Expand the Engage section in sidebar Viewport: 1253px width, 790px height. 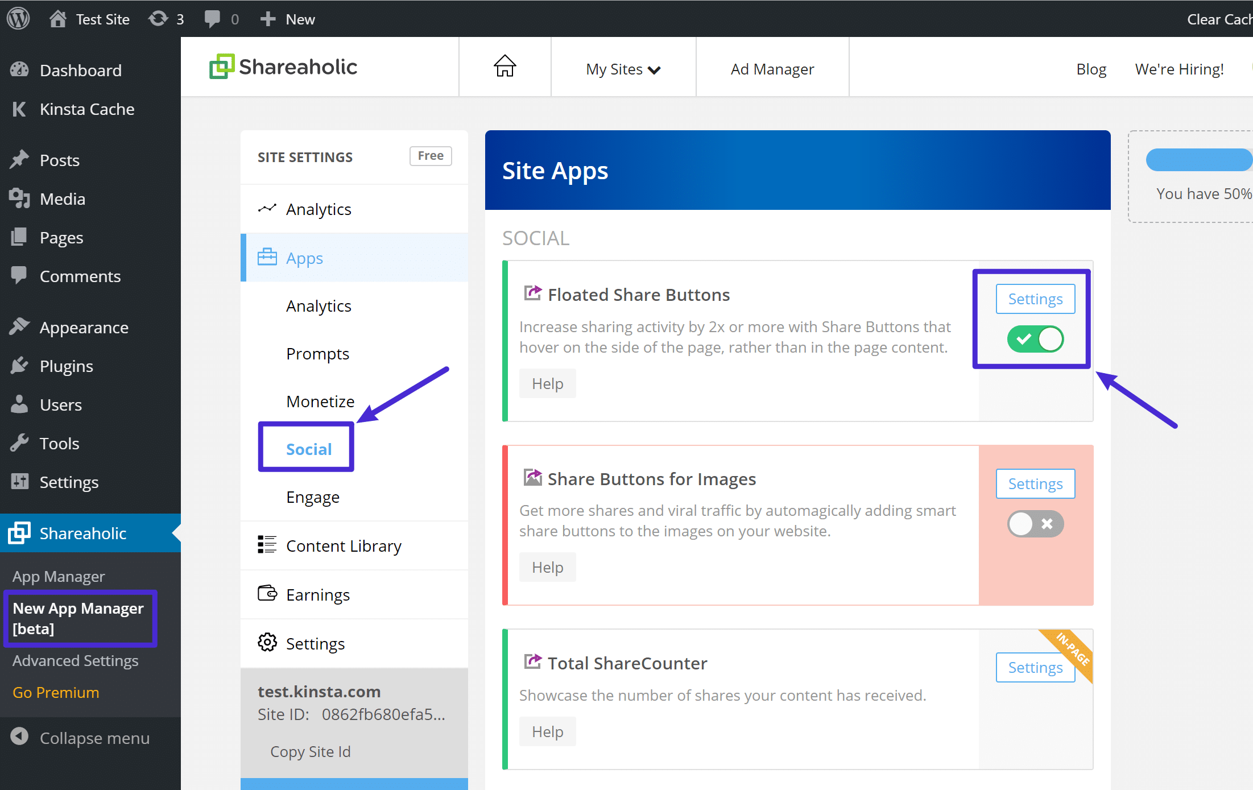point(313,496)
